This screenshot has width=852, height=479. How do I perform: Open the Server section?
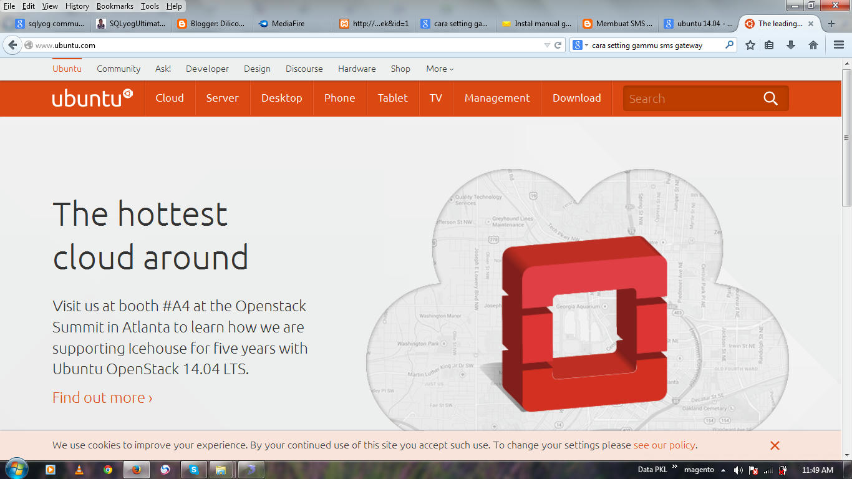click(223, 98)
